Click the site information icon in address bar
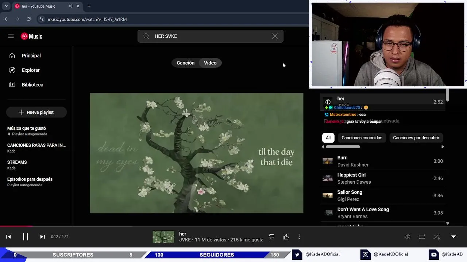This screenshot has height=262, width=467. click(41, 19)
